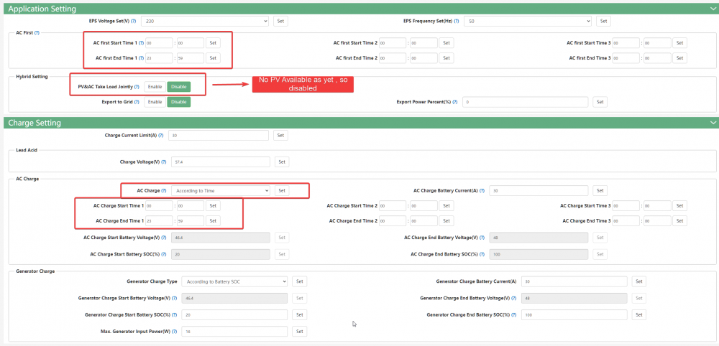Open the EPS Voltage Set dropdown showing 230
The height and width of the screenshot is (346, 719).
(x=205, y=21)
